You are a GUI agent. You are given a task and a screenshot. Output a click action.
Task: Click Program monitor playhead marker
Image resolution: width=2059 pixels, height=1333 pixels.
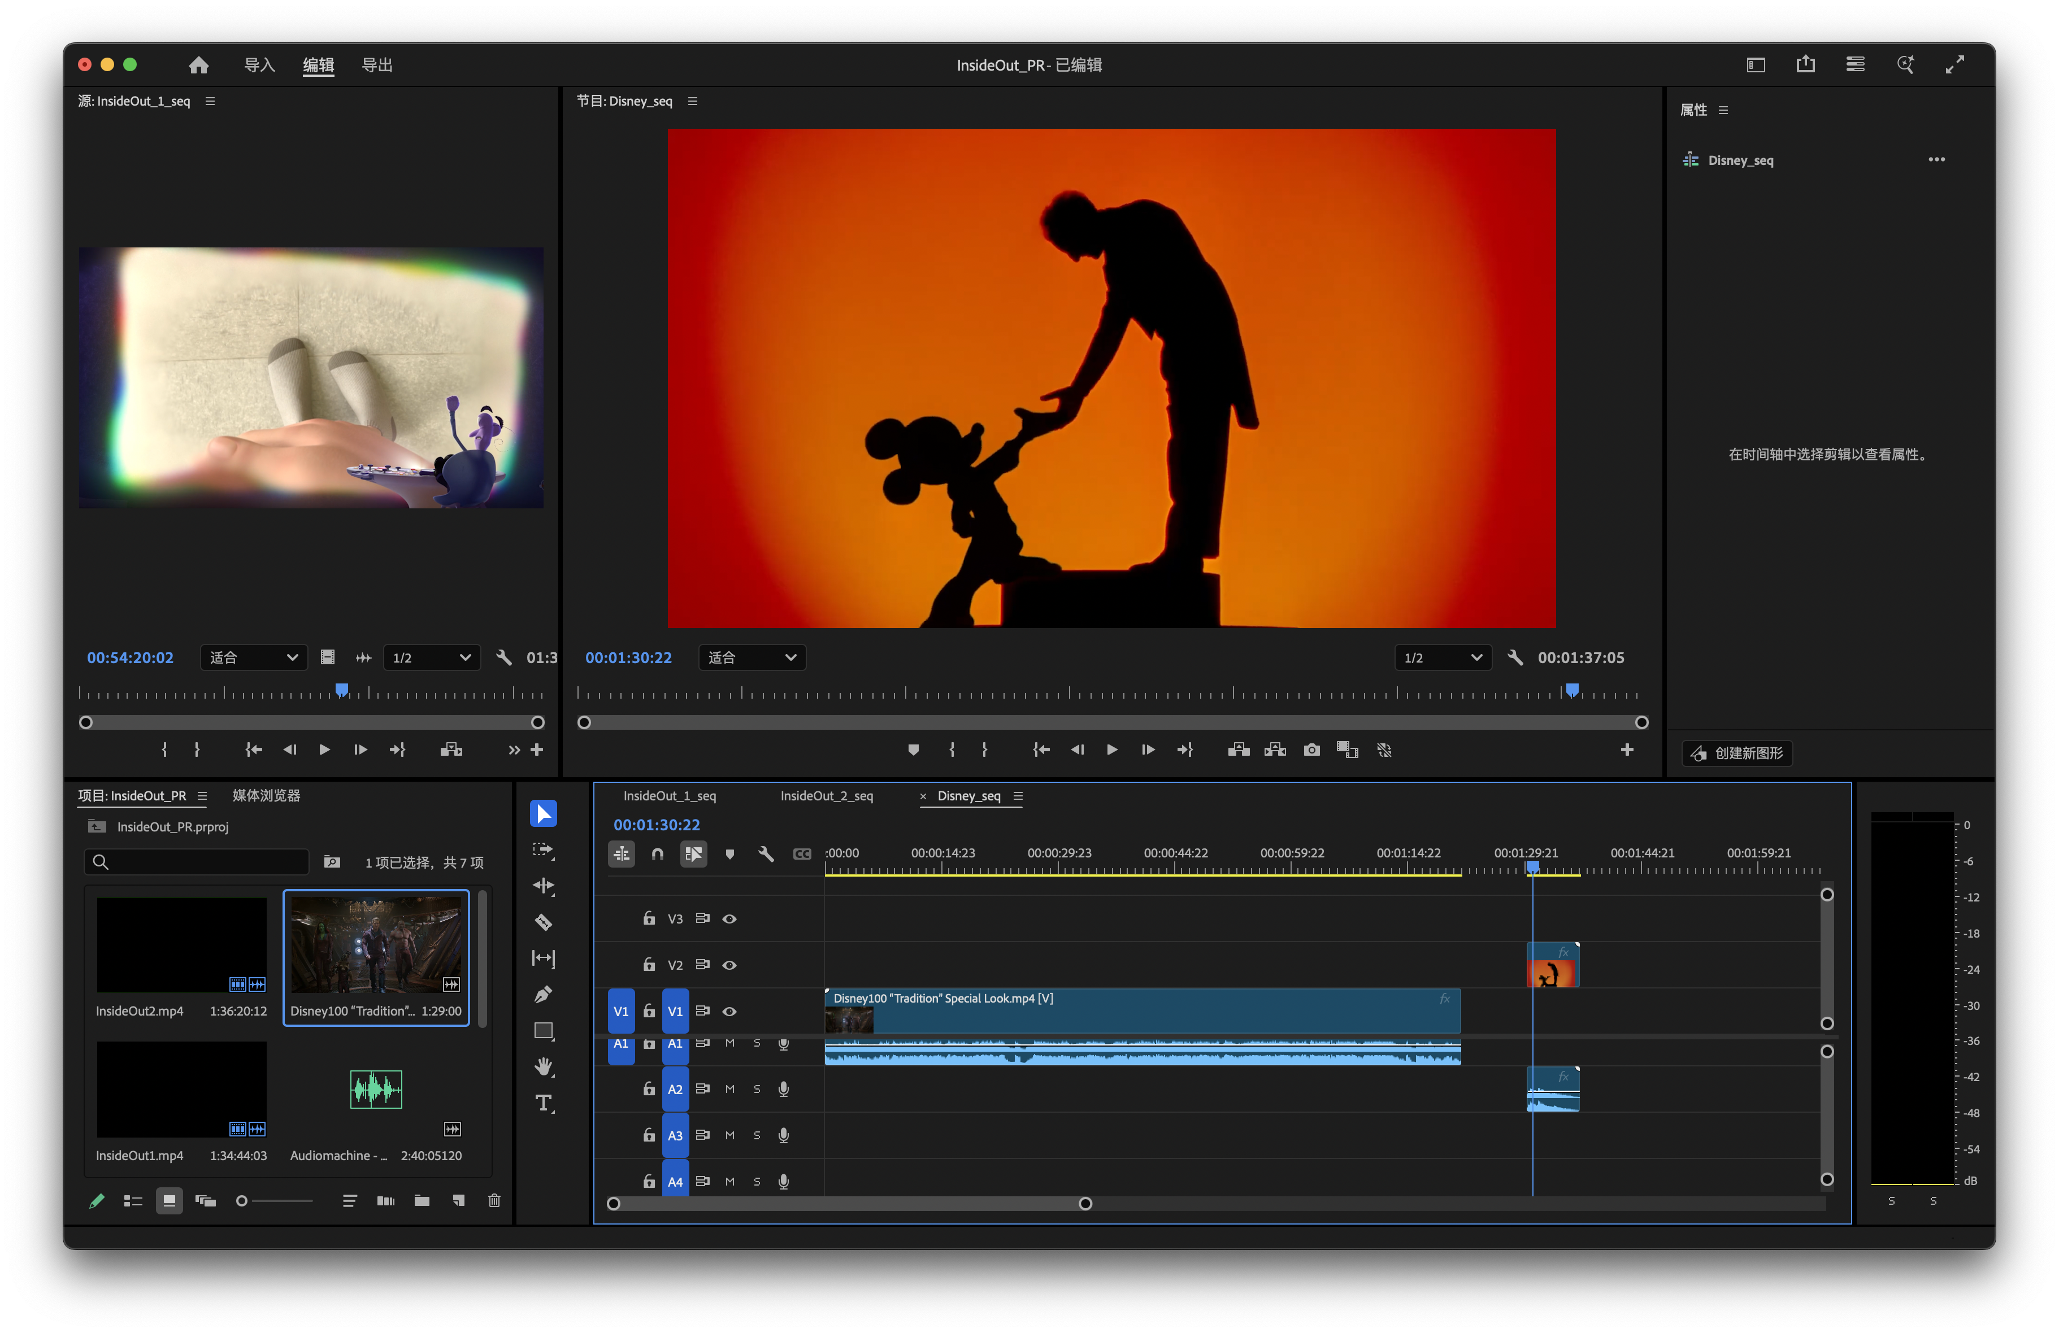click(x=1572, y=690)
